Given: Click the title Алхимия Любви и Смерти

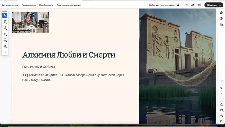Looking at the screenshot, I should pos(69,55).
